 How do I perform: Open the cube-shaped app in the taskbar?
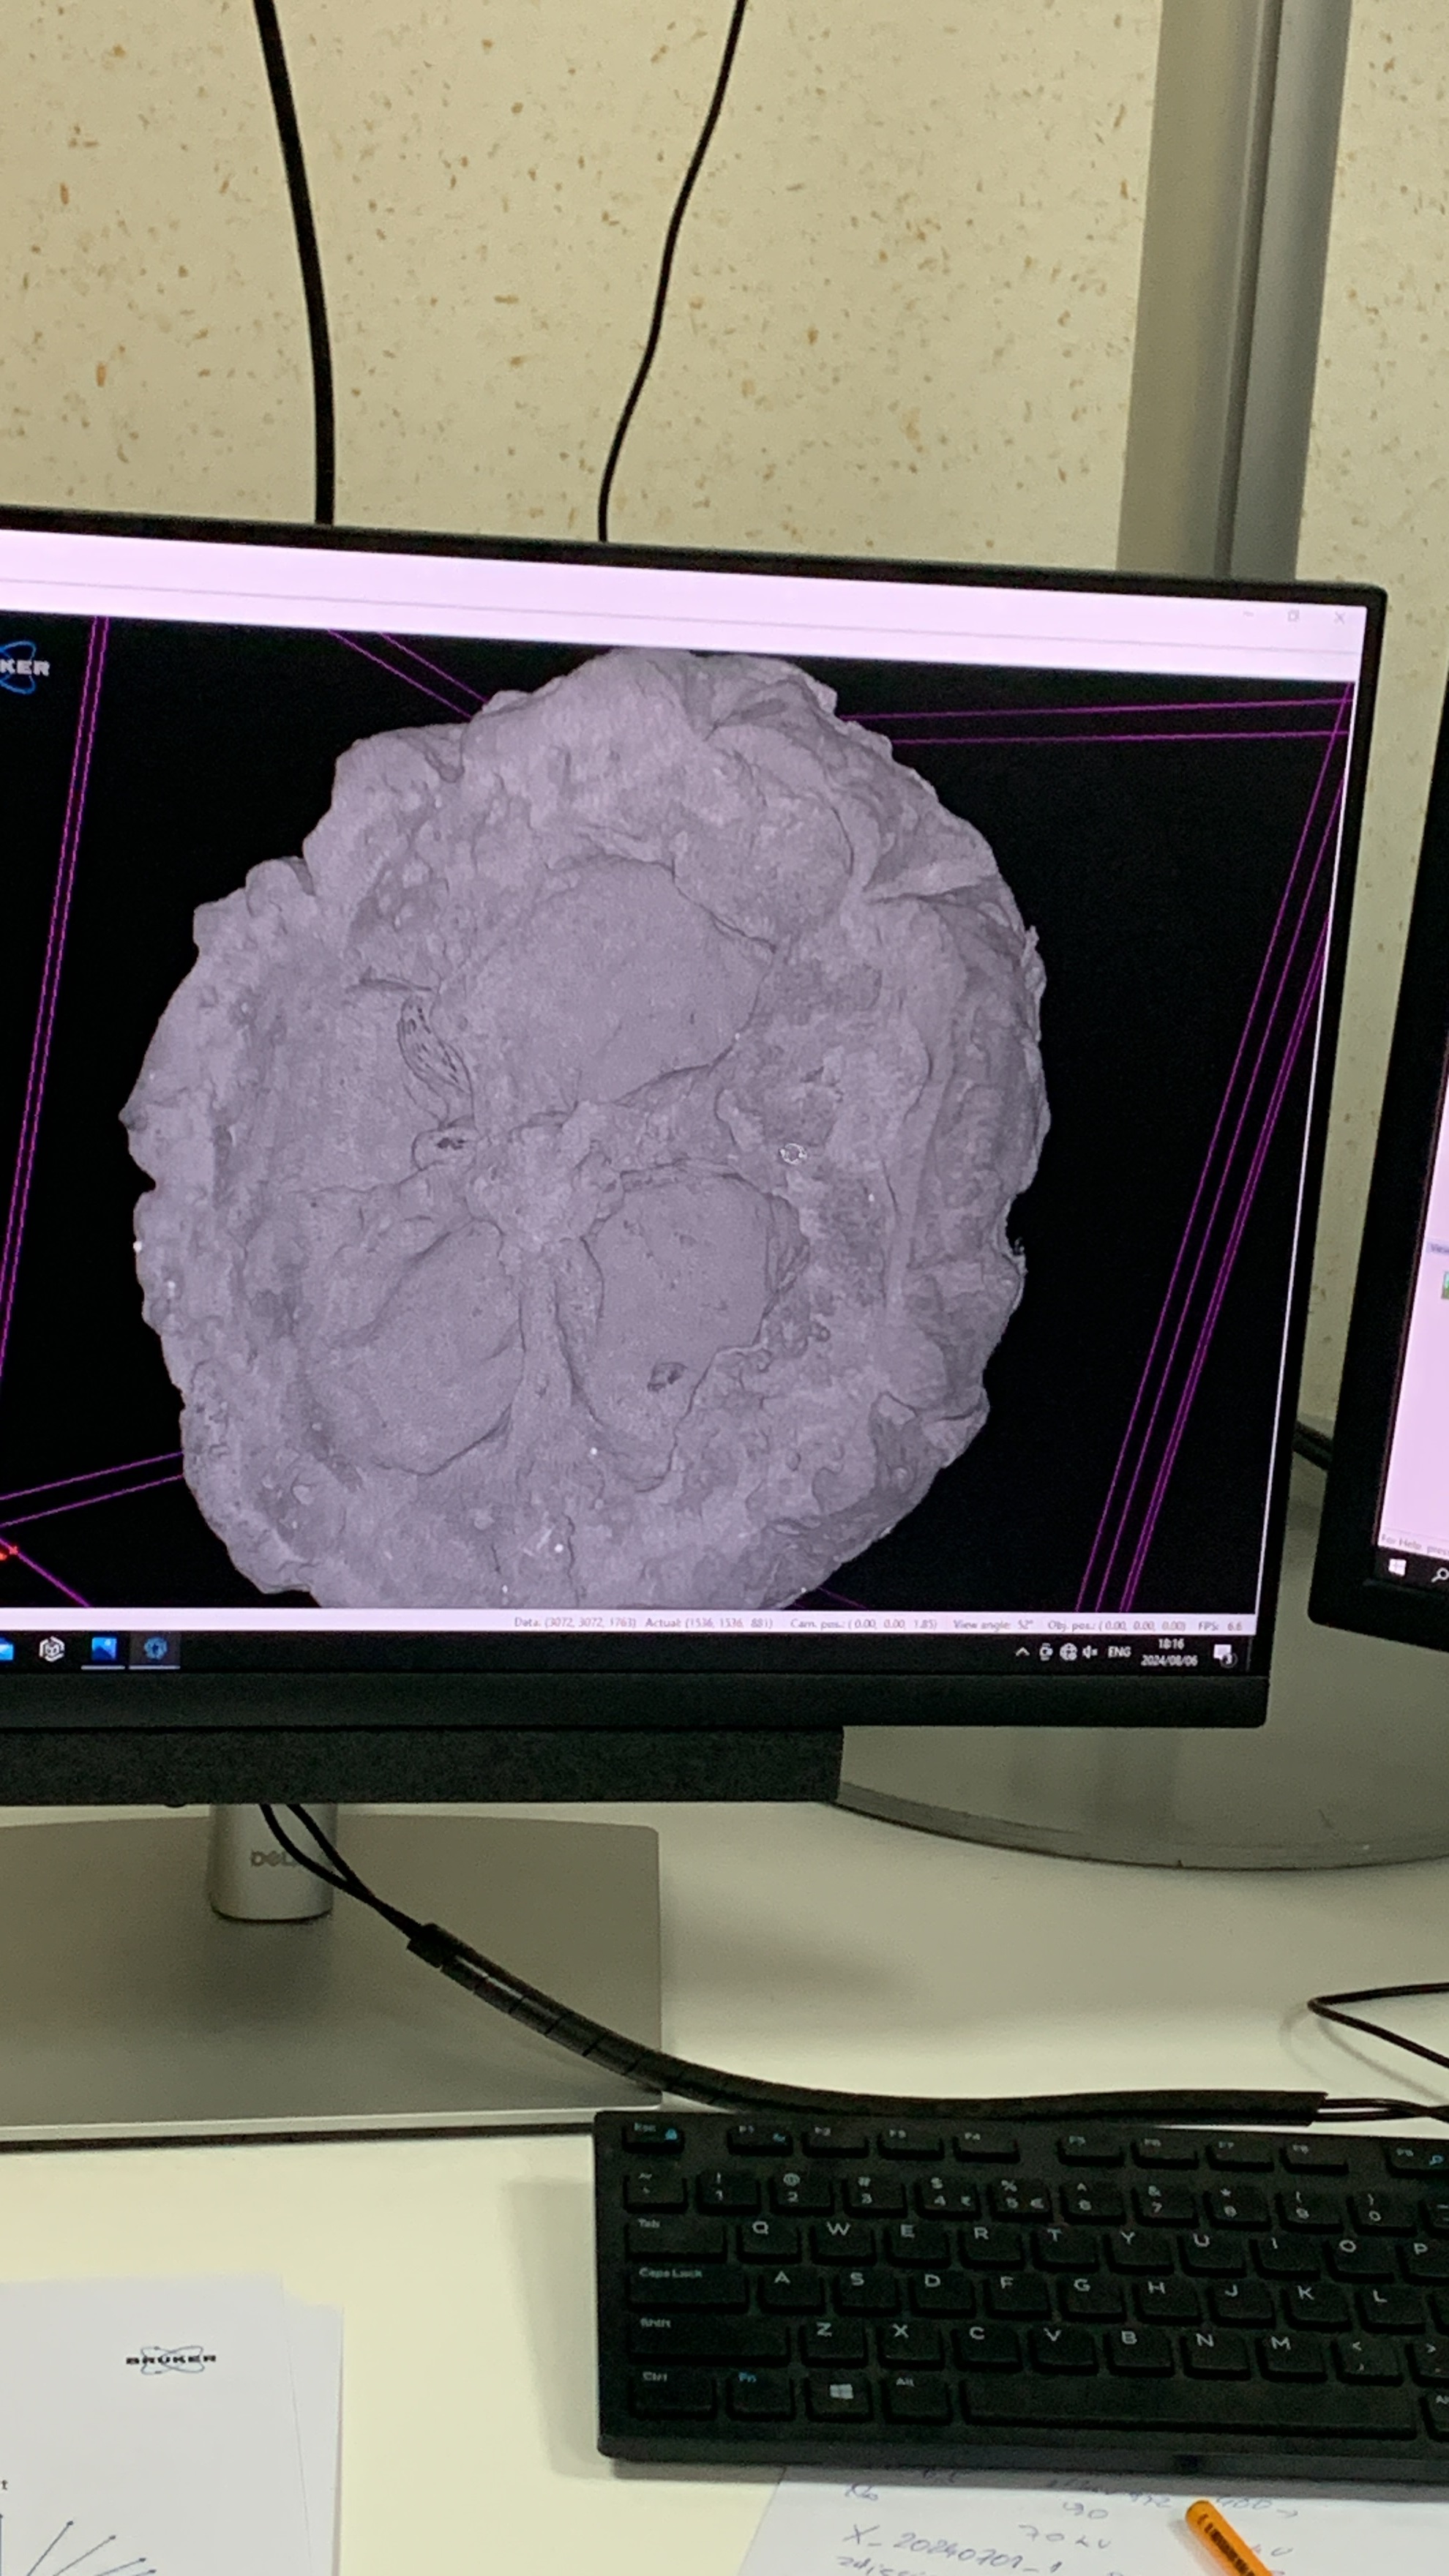click(52, 1648)
